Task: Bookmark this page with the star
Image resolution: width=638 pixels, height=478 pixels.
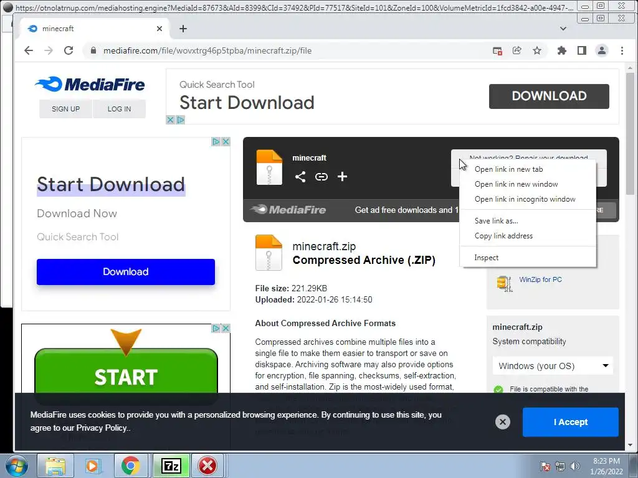Action: coord(537,50)
